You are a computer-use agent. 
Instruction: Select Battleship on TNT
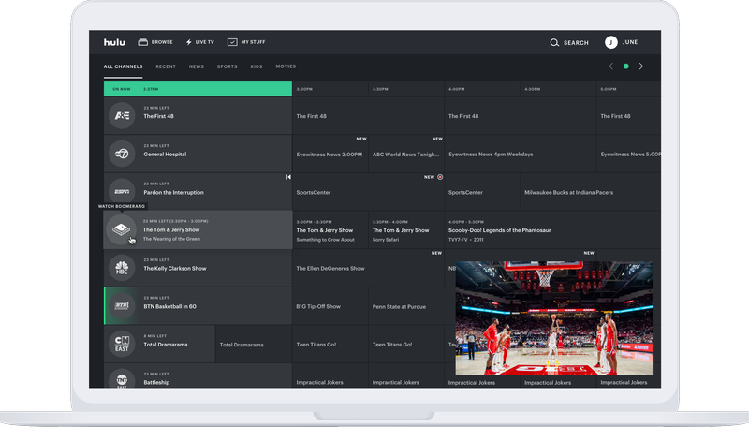tap(198, 375)
